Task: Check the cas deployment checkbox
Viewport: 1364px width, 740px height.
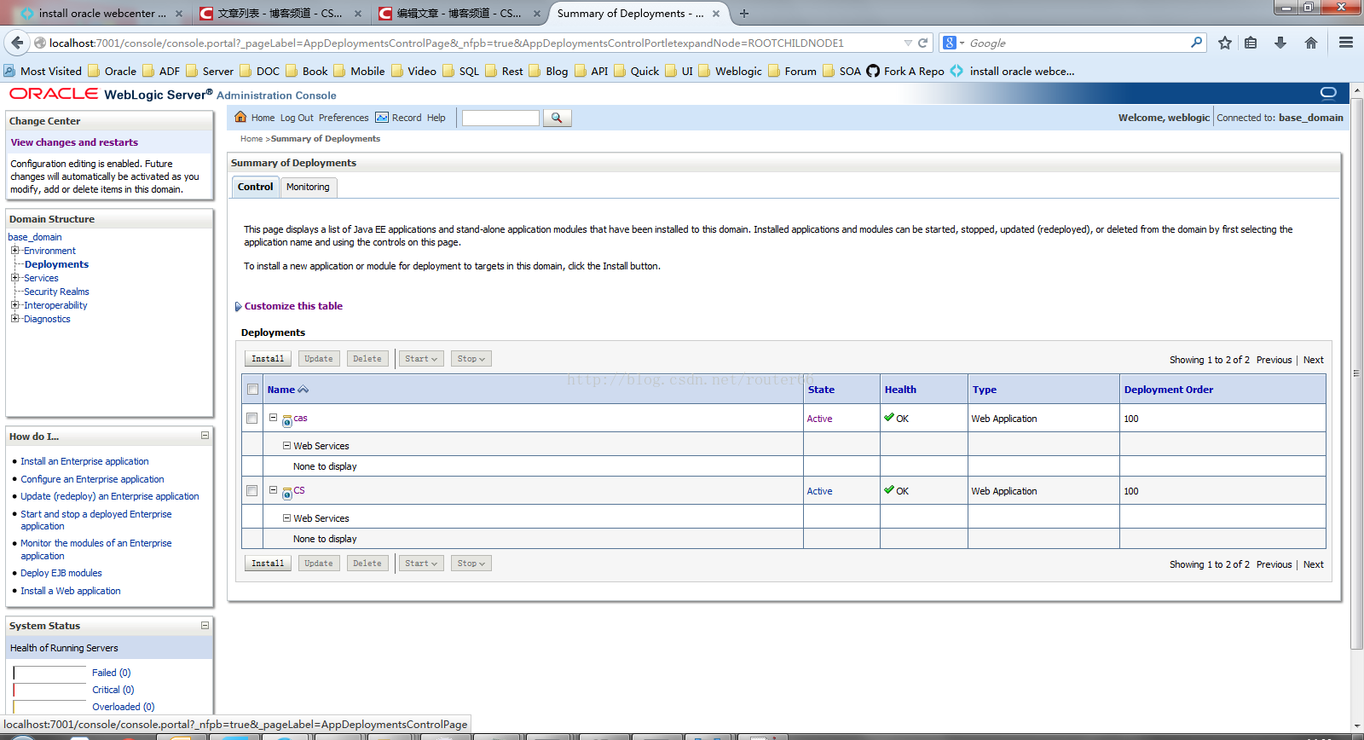Action: tap(251, 419)
